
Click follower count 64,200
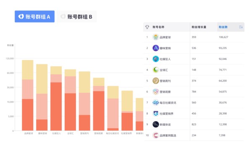coord(223,81)
